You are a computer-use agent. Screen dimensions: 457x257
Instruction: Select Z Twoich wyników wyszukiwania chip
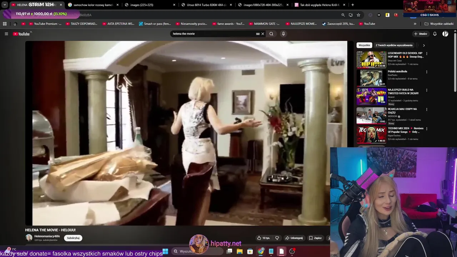pyautogui.click(x=394, y=45)
